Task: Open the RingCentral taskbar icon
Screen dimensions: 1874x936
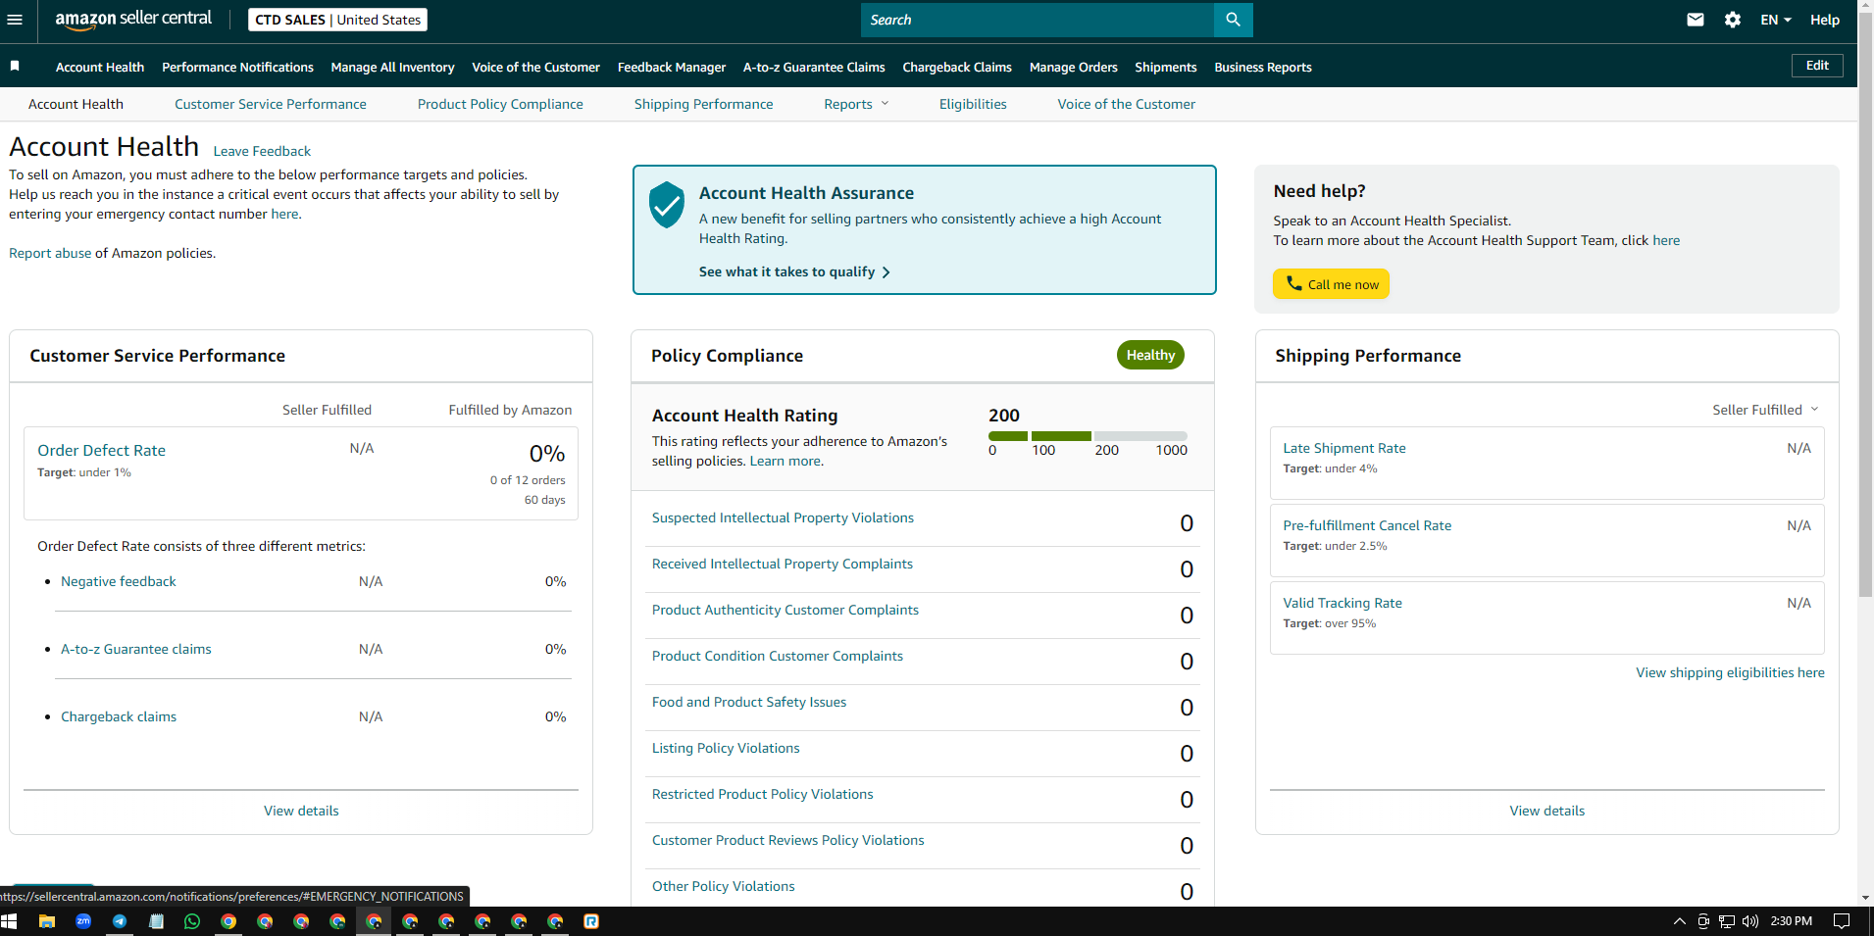Action: (x=591, y=921)
